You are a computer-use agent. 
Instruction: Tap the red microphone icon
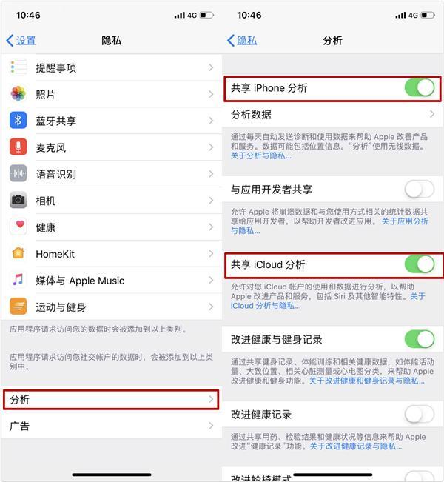18,147
